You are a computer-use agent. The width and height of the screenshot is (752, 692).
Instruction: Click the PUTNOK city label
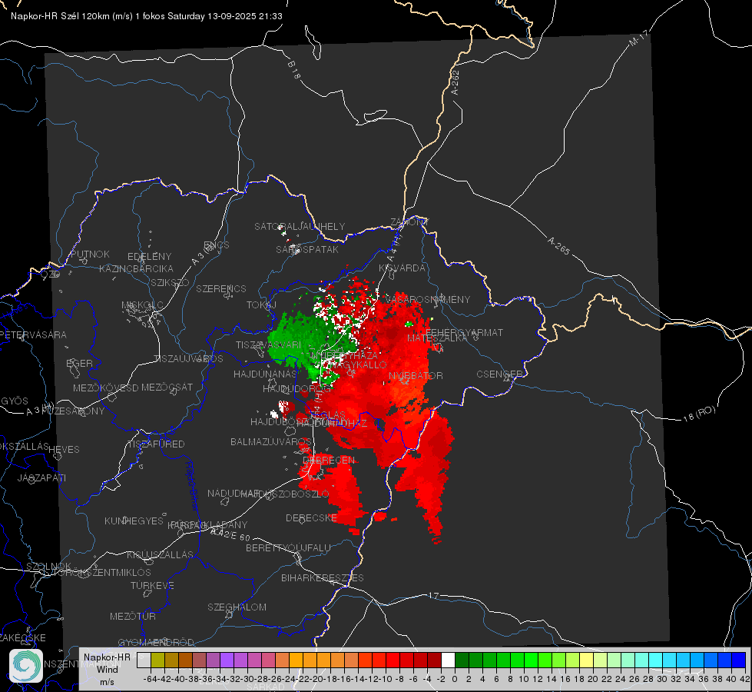[x=90, y=254]
